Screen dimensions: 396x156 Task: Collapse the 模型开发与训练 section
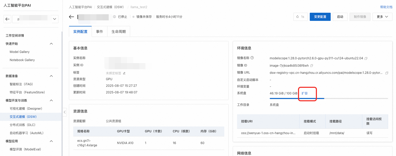pyautogui.click(x=51, y=101)
